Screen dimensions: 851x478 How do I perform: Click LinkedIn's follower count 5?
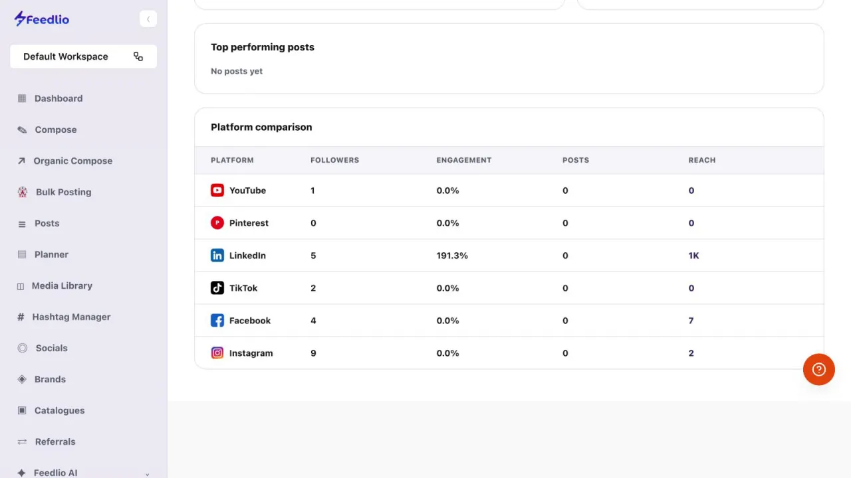tap(313, 256)
